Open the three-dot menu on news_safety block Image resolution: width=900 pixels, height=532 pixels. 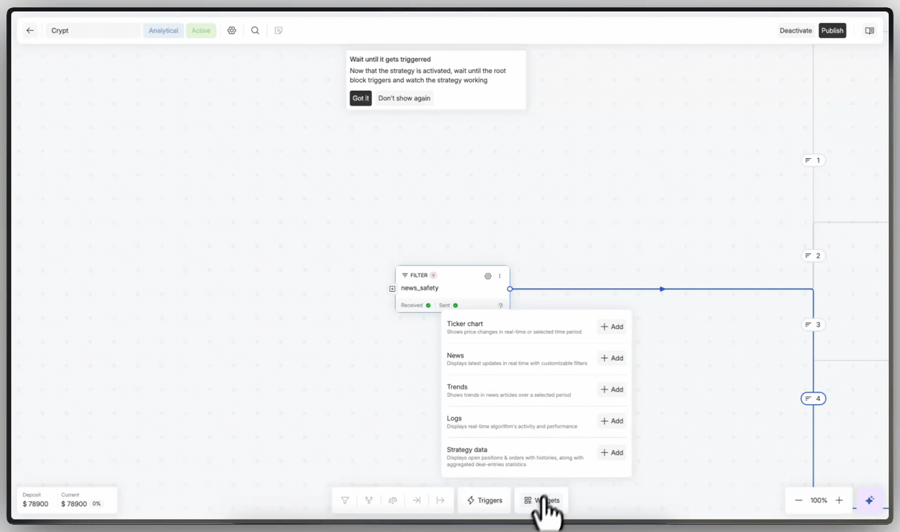tap(500, 276)
